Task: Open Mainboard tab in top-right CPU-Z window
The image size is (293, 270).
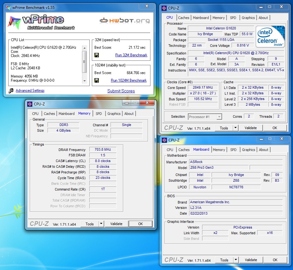Action: coord(201,18)
